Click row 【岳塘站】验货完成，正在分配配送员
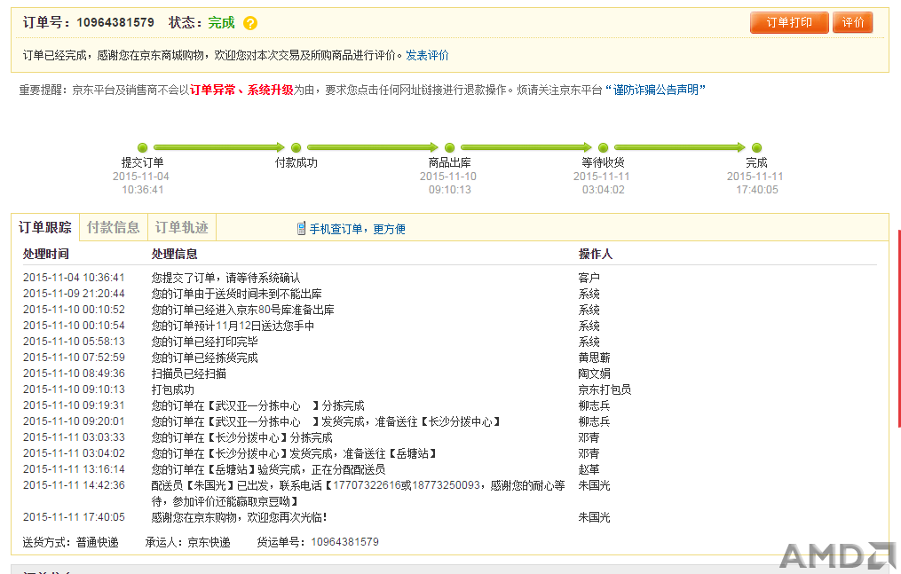 [x=449, y=469]
